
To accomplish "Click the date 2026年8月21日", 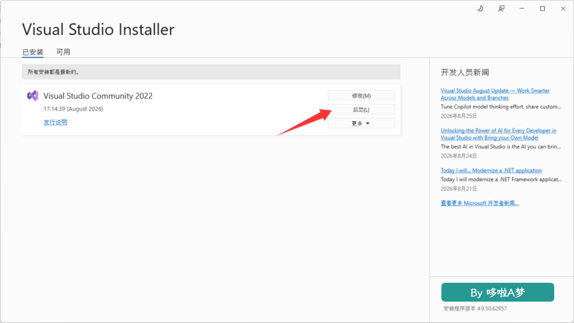I will click(x=459, y=189).
